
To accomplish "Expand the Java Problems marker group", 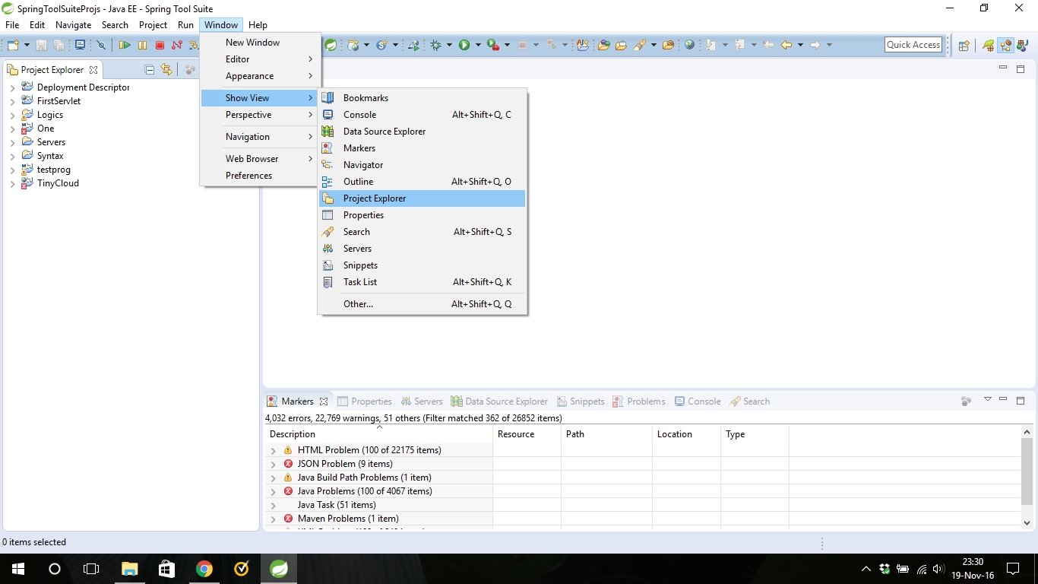I will (x=273, y=491).
